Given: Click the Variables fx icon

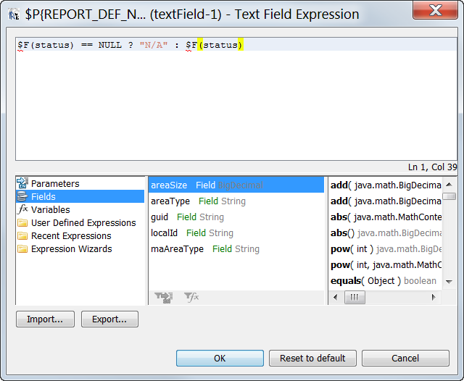Looking at the screenshot, I should [x=22, y=209].
